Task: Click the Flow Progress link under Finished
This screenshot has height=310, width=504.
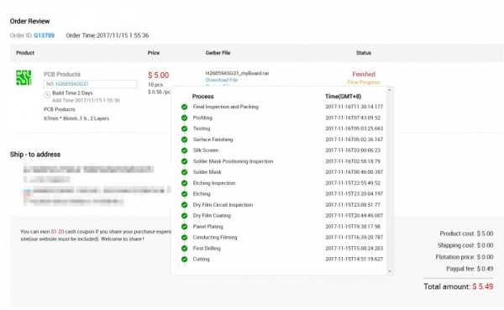Action: point(364,82)
